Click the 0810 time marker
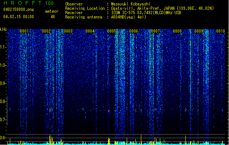This screenshot has height=145, width=229. (x=221, y=31)
